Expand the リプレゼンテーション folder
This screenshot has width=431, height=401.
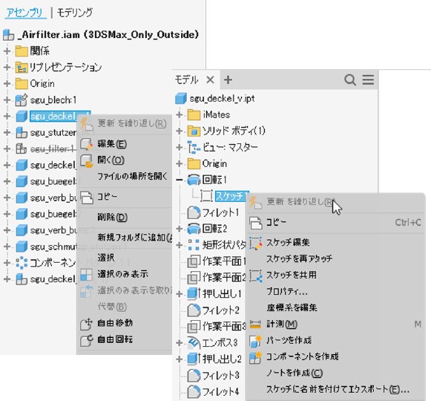point(7,68)
